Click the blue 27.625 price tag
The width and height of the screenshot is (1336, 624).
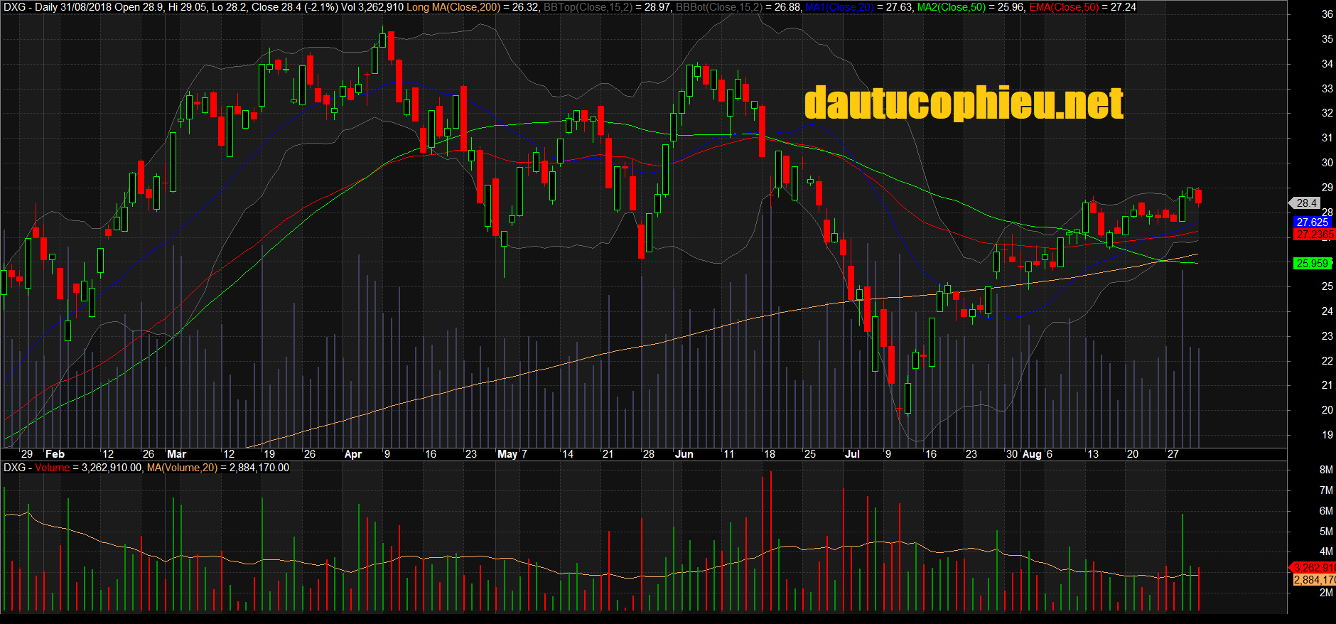pyautogui.click(x=1312, y=222)
